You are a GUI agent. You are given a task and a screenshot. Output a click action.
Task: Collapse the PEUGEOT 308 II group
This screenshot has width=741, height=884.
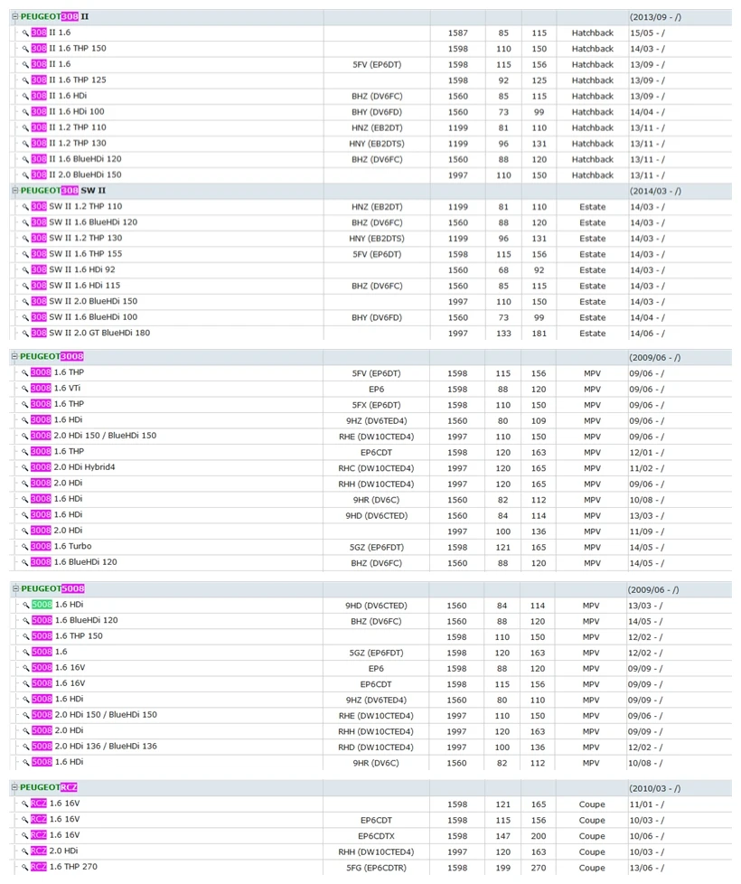[x=15, y=17]
